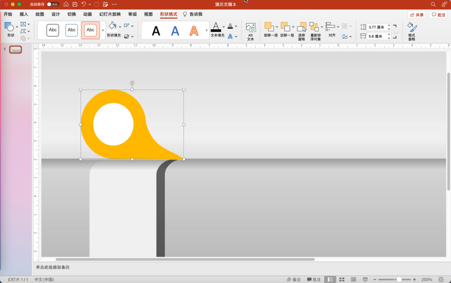Switch to normal view in status bar
The height and width of the screenshot is (283, 451).
[x=330, y=279]
